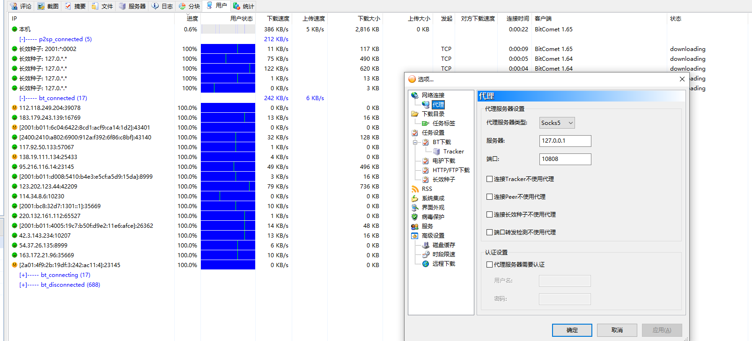Click the 服务 icon in options tree
The height and width of the screenshot is (341, 752).
[415, 226]
